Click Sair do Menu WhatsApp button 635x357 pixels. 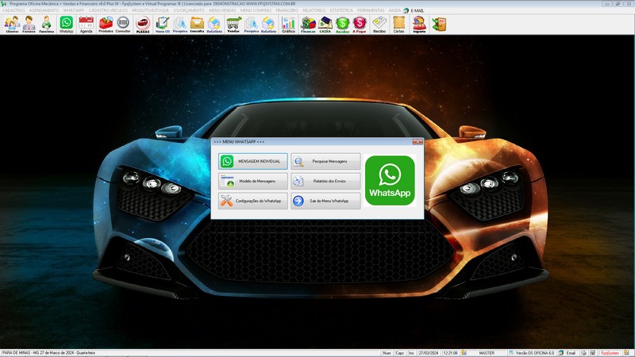pos(325,201)
